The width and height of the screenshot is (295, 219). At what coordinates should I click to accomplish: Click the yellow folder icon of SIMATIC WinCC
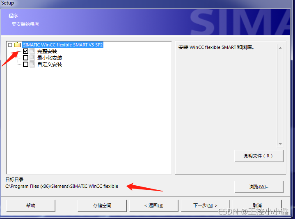(18, 45)
